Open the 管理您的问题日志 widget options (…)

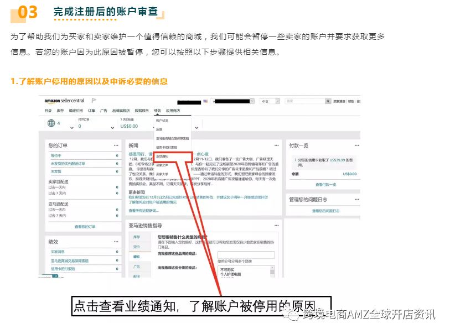(356, 199)
